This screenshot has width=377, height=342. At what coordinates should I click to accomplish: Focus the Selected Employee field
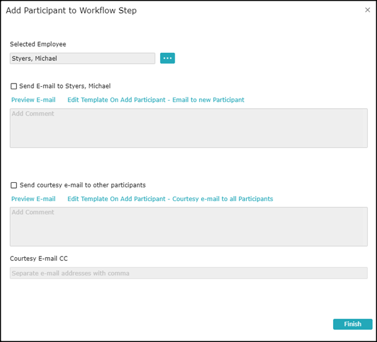tap(113, 58)
